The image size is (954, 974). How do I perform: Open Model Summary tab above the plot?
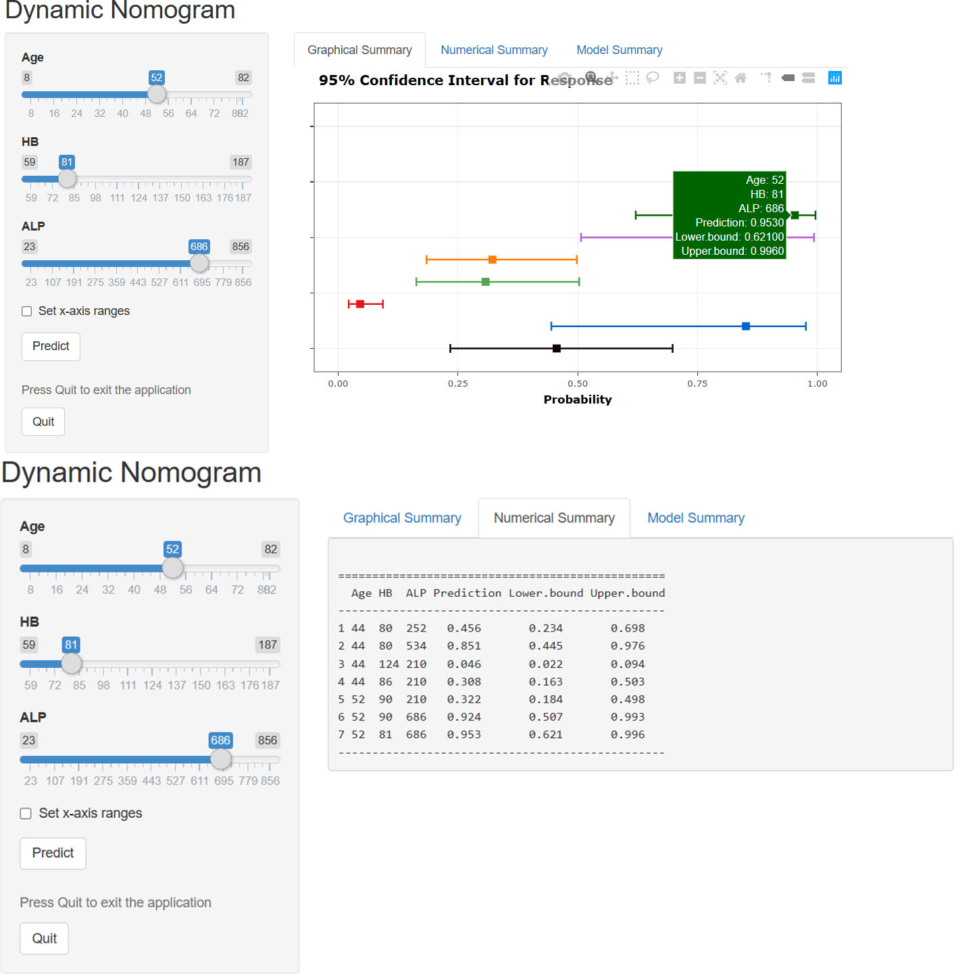[620, 50]
